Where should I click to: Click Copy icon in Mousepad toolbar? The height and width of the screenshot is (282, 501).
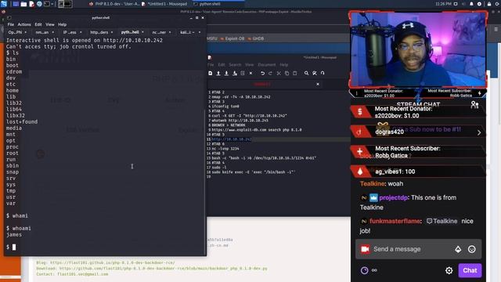point(287,73)
